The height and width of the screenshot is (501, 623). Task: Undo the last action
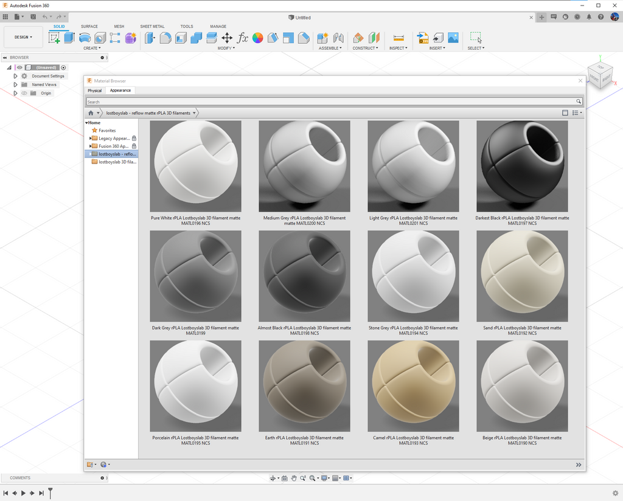click(x=45, y=16)
